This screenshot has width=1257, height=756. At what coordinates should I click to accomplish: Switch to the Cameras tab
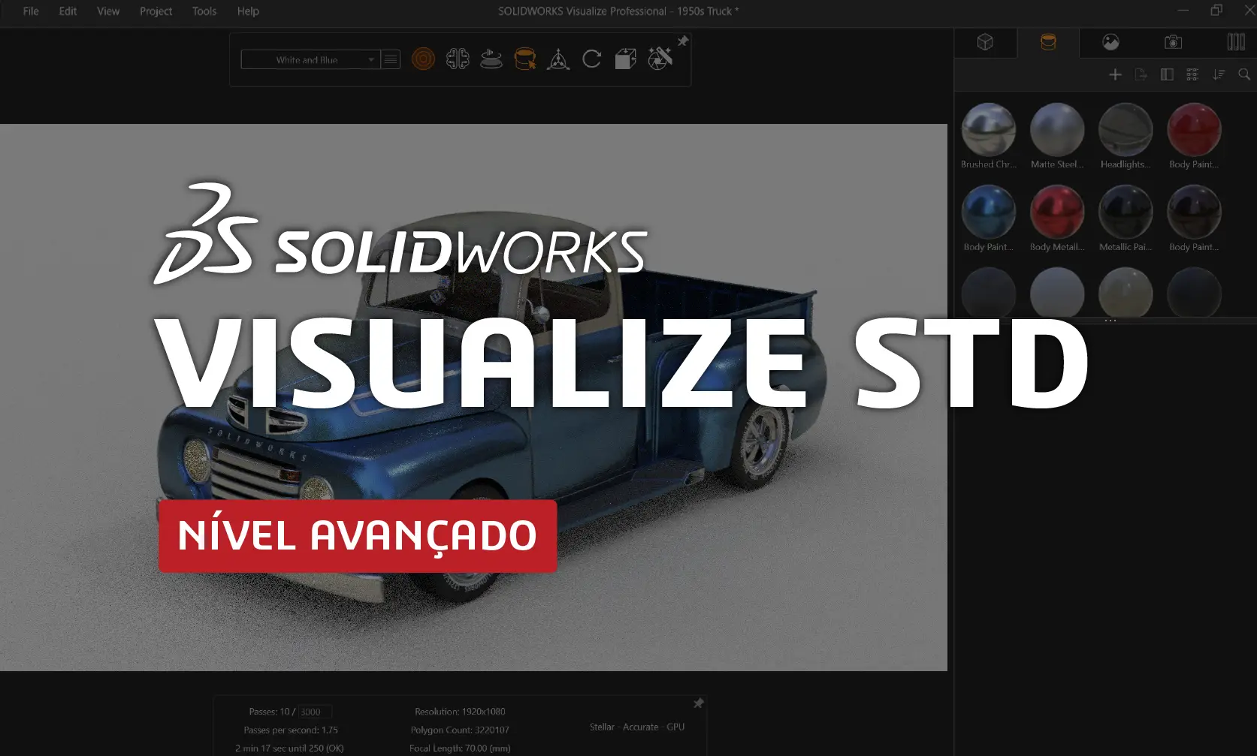tap(1173, 42)
